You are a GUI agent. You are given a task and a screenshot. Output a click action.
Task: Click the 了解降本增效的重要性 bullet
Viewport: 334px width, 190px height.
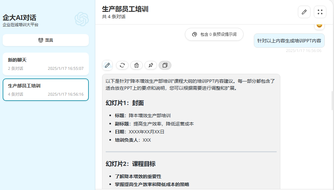pyautogui.click(x=138, y=176)
